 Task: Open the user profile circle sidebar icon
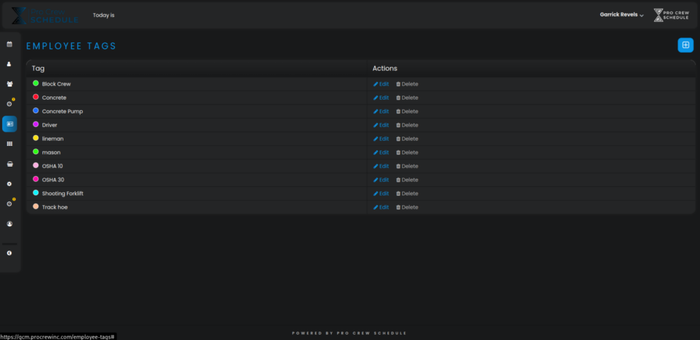pyautogui.click(x=10, y=224)
